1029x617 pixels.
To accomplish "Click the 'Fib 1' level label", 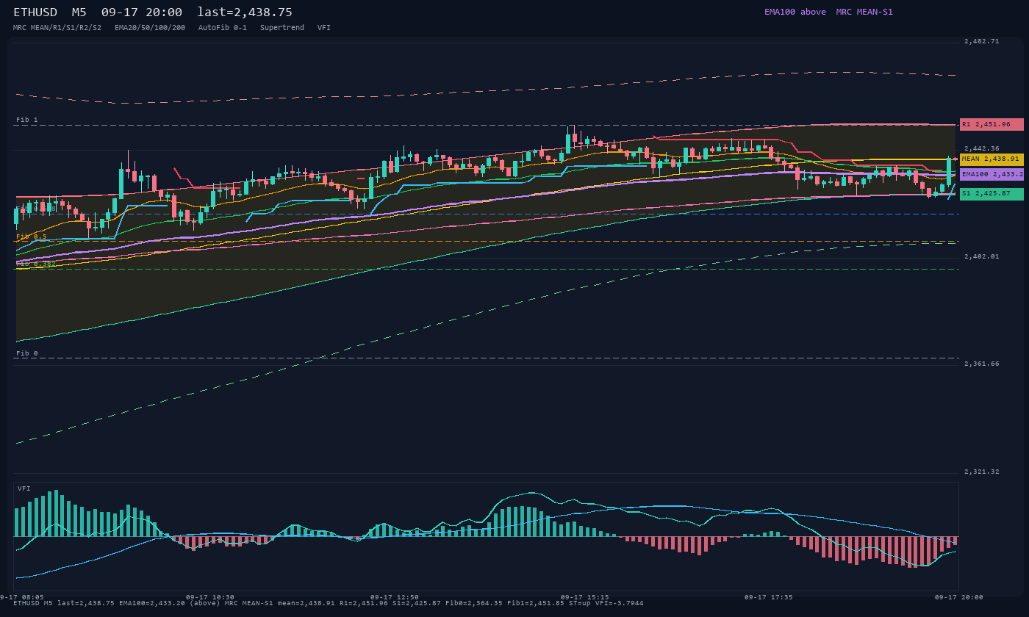I will [x=27, y=120].
